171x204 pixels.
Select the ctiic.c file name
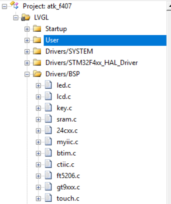[66, 165]
